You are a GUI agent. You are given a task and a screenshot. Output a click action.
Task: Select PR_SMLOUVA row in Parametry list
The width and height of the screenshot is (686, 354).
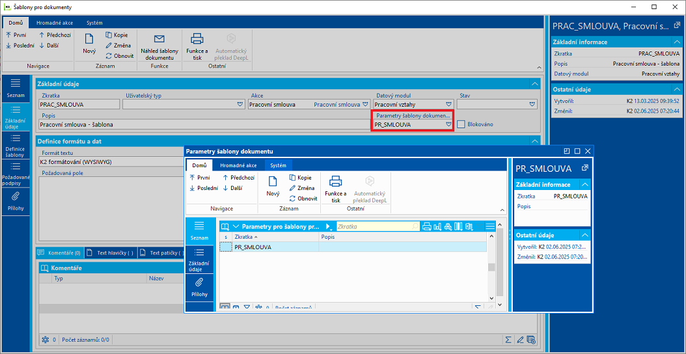coord(353,247)
